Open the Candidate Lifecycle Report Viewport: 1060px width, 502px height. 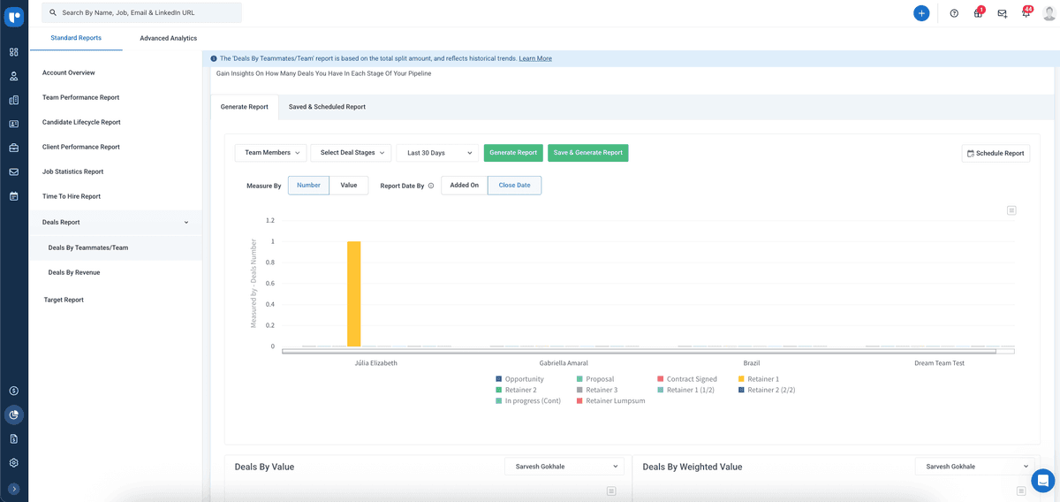click(81, 122)
